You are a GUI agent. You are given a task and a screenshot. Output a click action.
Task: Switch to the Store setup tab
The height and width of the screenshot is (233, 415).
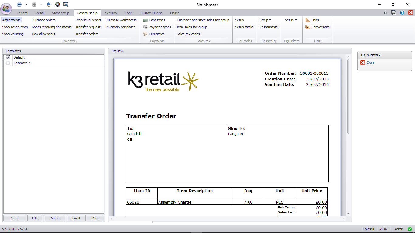(x=60, y=13)
